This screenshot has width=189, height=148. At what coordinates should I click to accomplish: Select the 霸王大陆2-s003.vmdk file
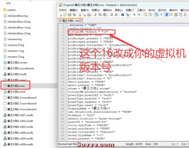(x=18, y=127)
